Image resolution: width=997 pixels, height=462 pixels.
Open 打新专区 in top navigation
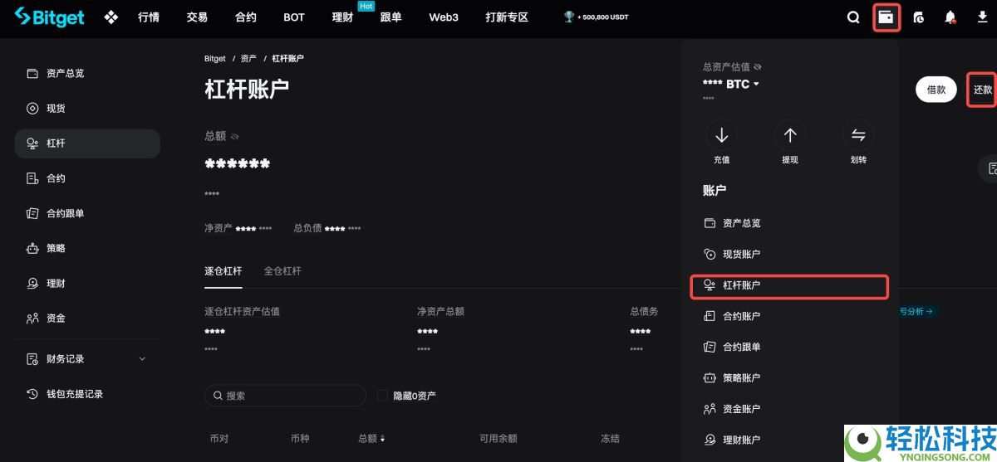pos(507,17)
